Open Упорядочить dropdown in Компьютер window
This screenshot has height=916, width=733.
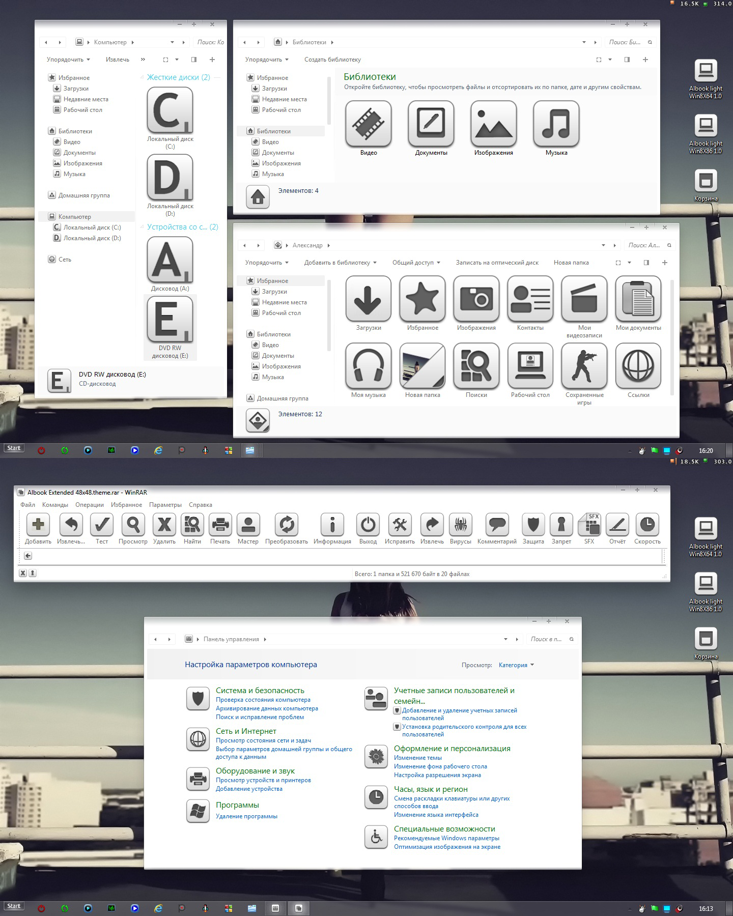click(68, 60)
